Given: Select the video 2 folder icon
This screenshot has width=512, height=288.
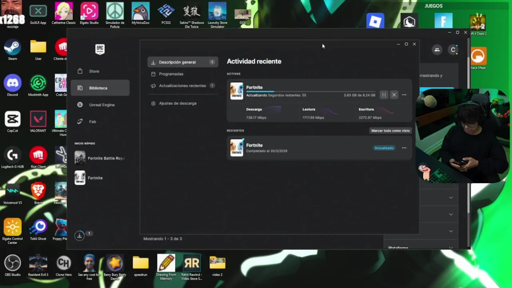Looking at the screenshot, I should tap(217, 266).
